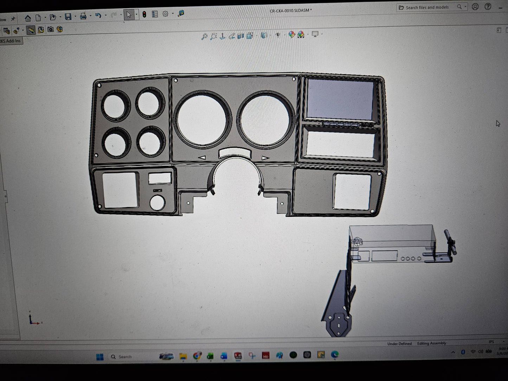Click the grayed-out Redo arrow
This screenshot has height=381, width=508.
[x=114, y=15]
